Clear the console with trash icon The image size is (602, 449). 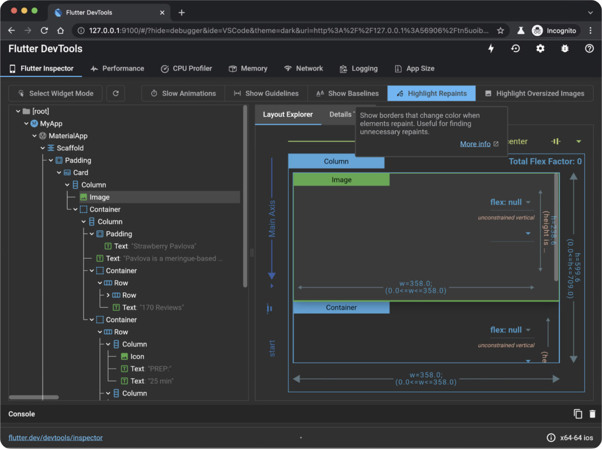(x=593, y=414)
